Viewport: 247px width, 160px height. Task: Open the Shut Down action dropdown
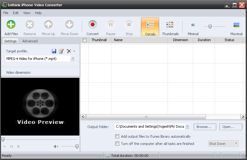(236, 143)
